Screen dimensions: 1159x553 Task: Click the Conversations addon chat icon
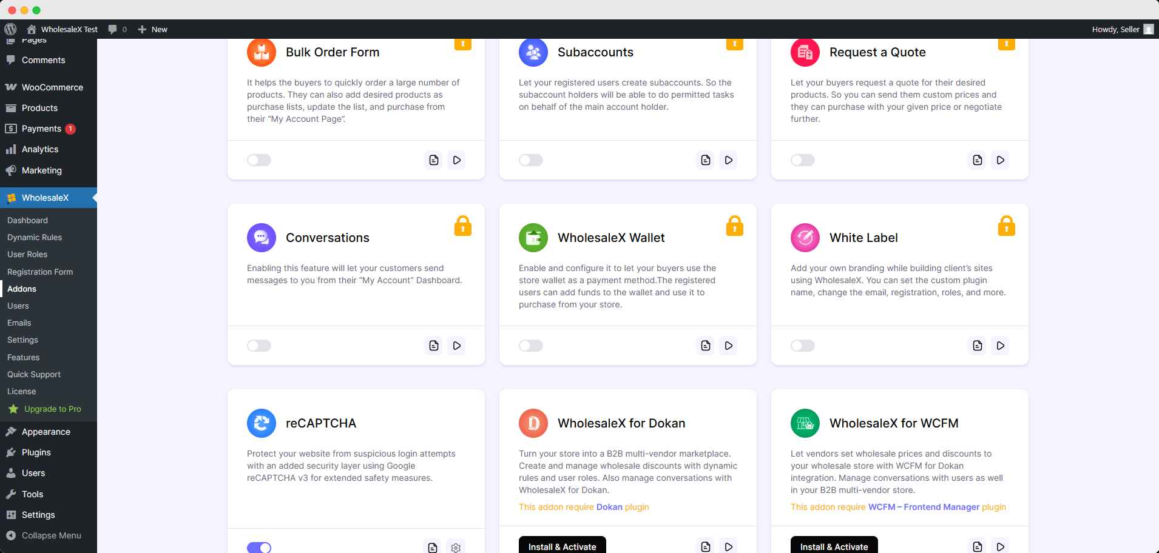click(262, 238)
